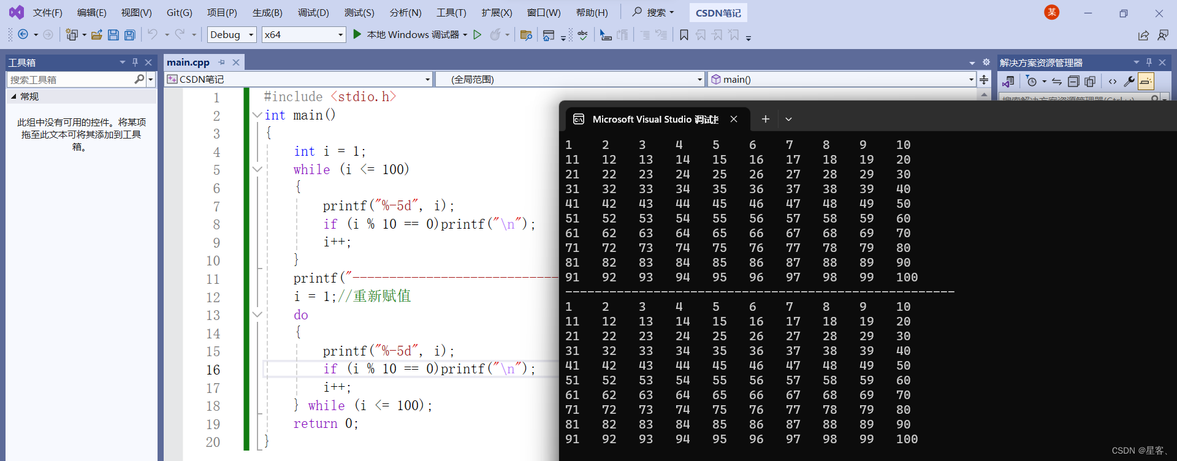Click the comment out selected lines icon
Image resolution: width=1177 pixels, height=461 pixels.
point(645,35)
